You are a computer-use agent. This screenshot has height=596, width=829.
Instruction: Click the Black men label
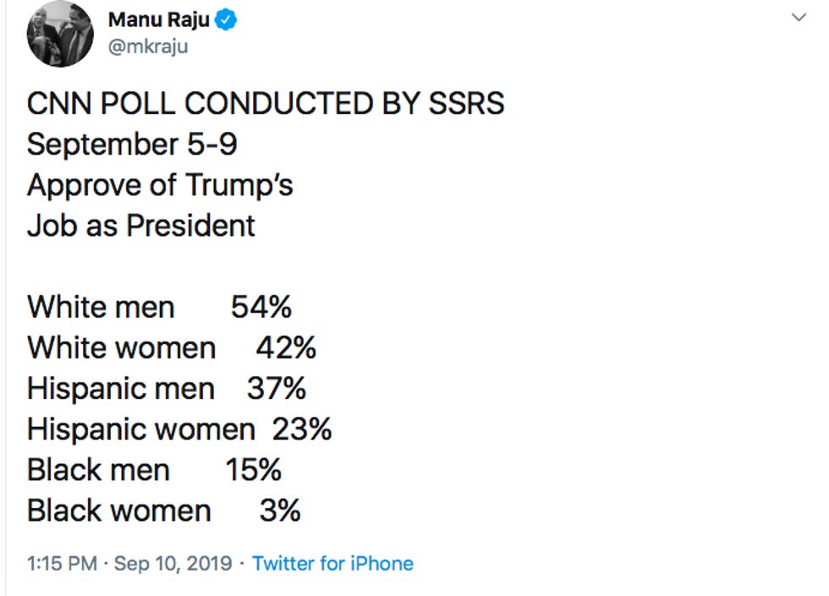[98, 470]
